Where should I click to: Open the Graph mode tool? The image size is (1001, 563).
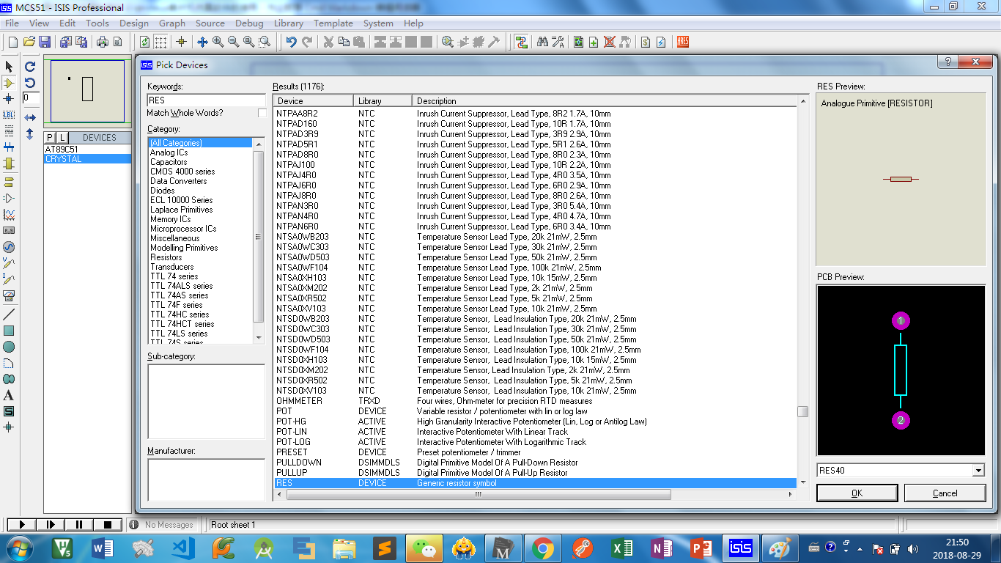(x=9, y=215)
